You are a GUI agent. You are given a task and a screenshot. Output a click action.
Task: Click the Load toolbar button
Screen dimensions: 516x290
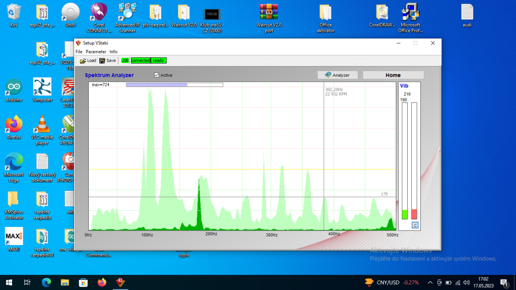[x=88, y=61]
